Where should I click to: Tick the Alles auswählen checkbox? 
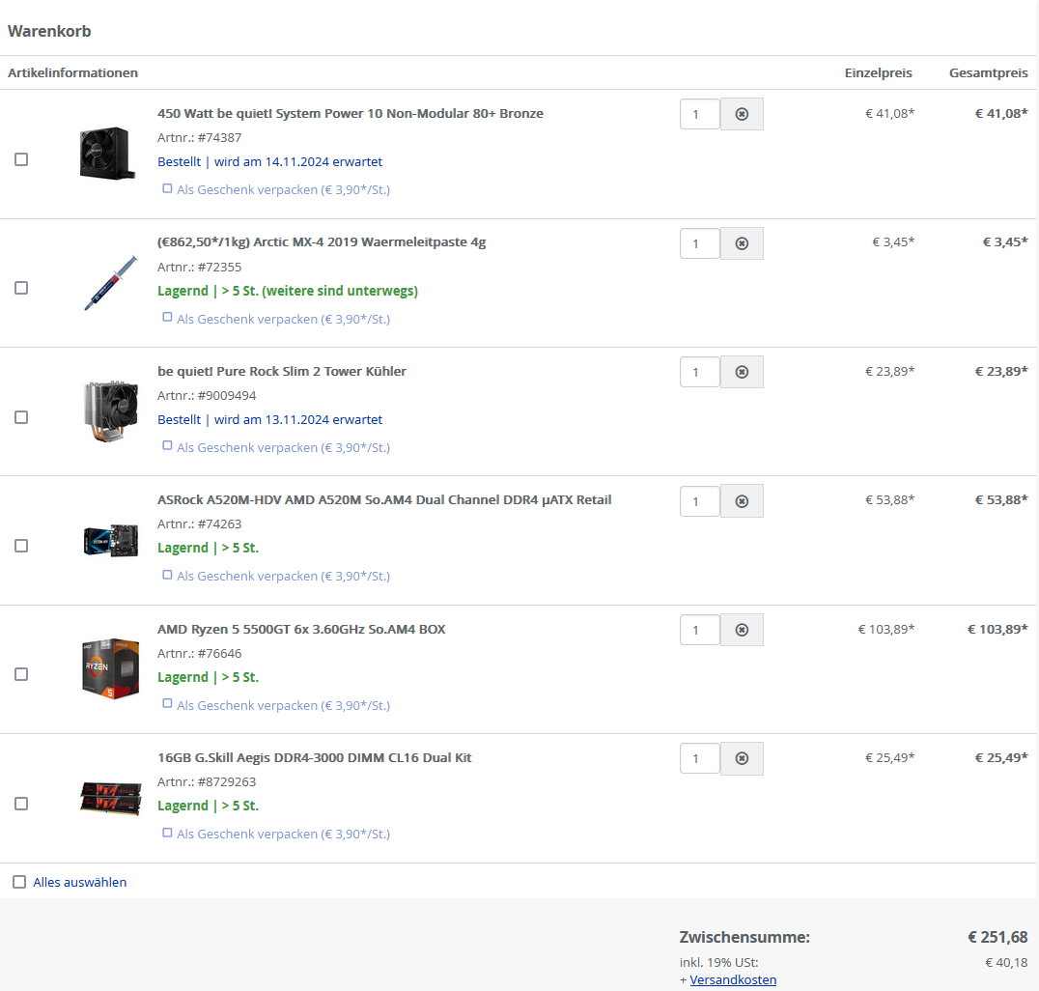(x=19, y=882)
